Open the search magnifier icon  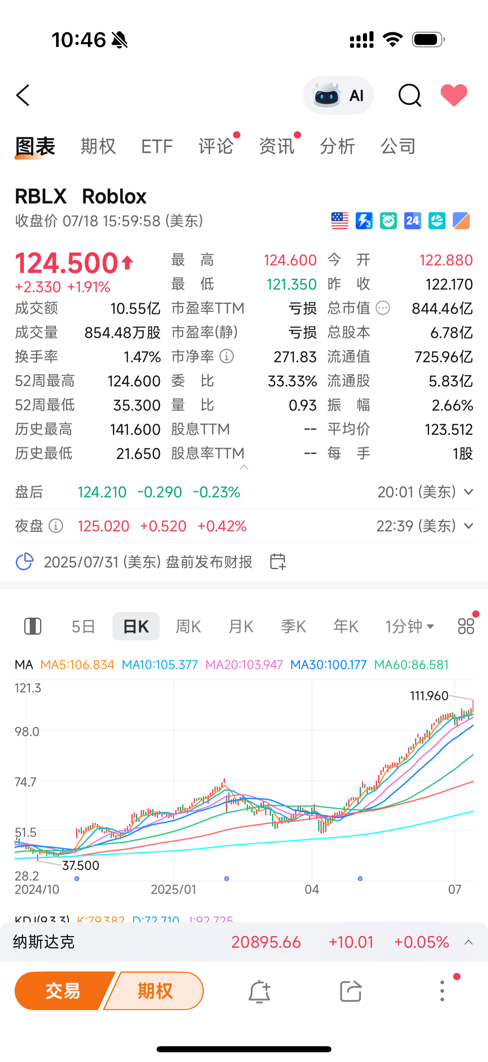pyautogui.click(x=410, y=95)
